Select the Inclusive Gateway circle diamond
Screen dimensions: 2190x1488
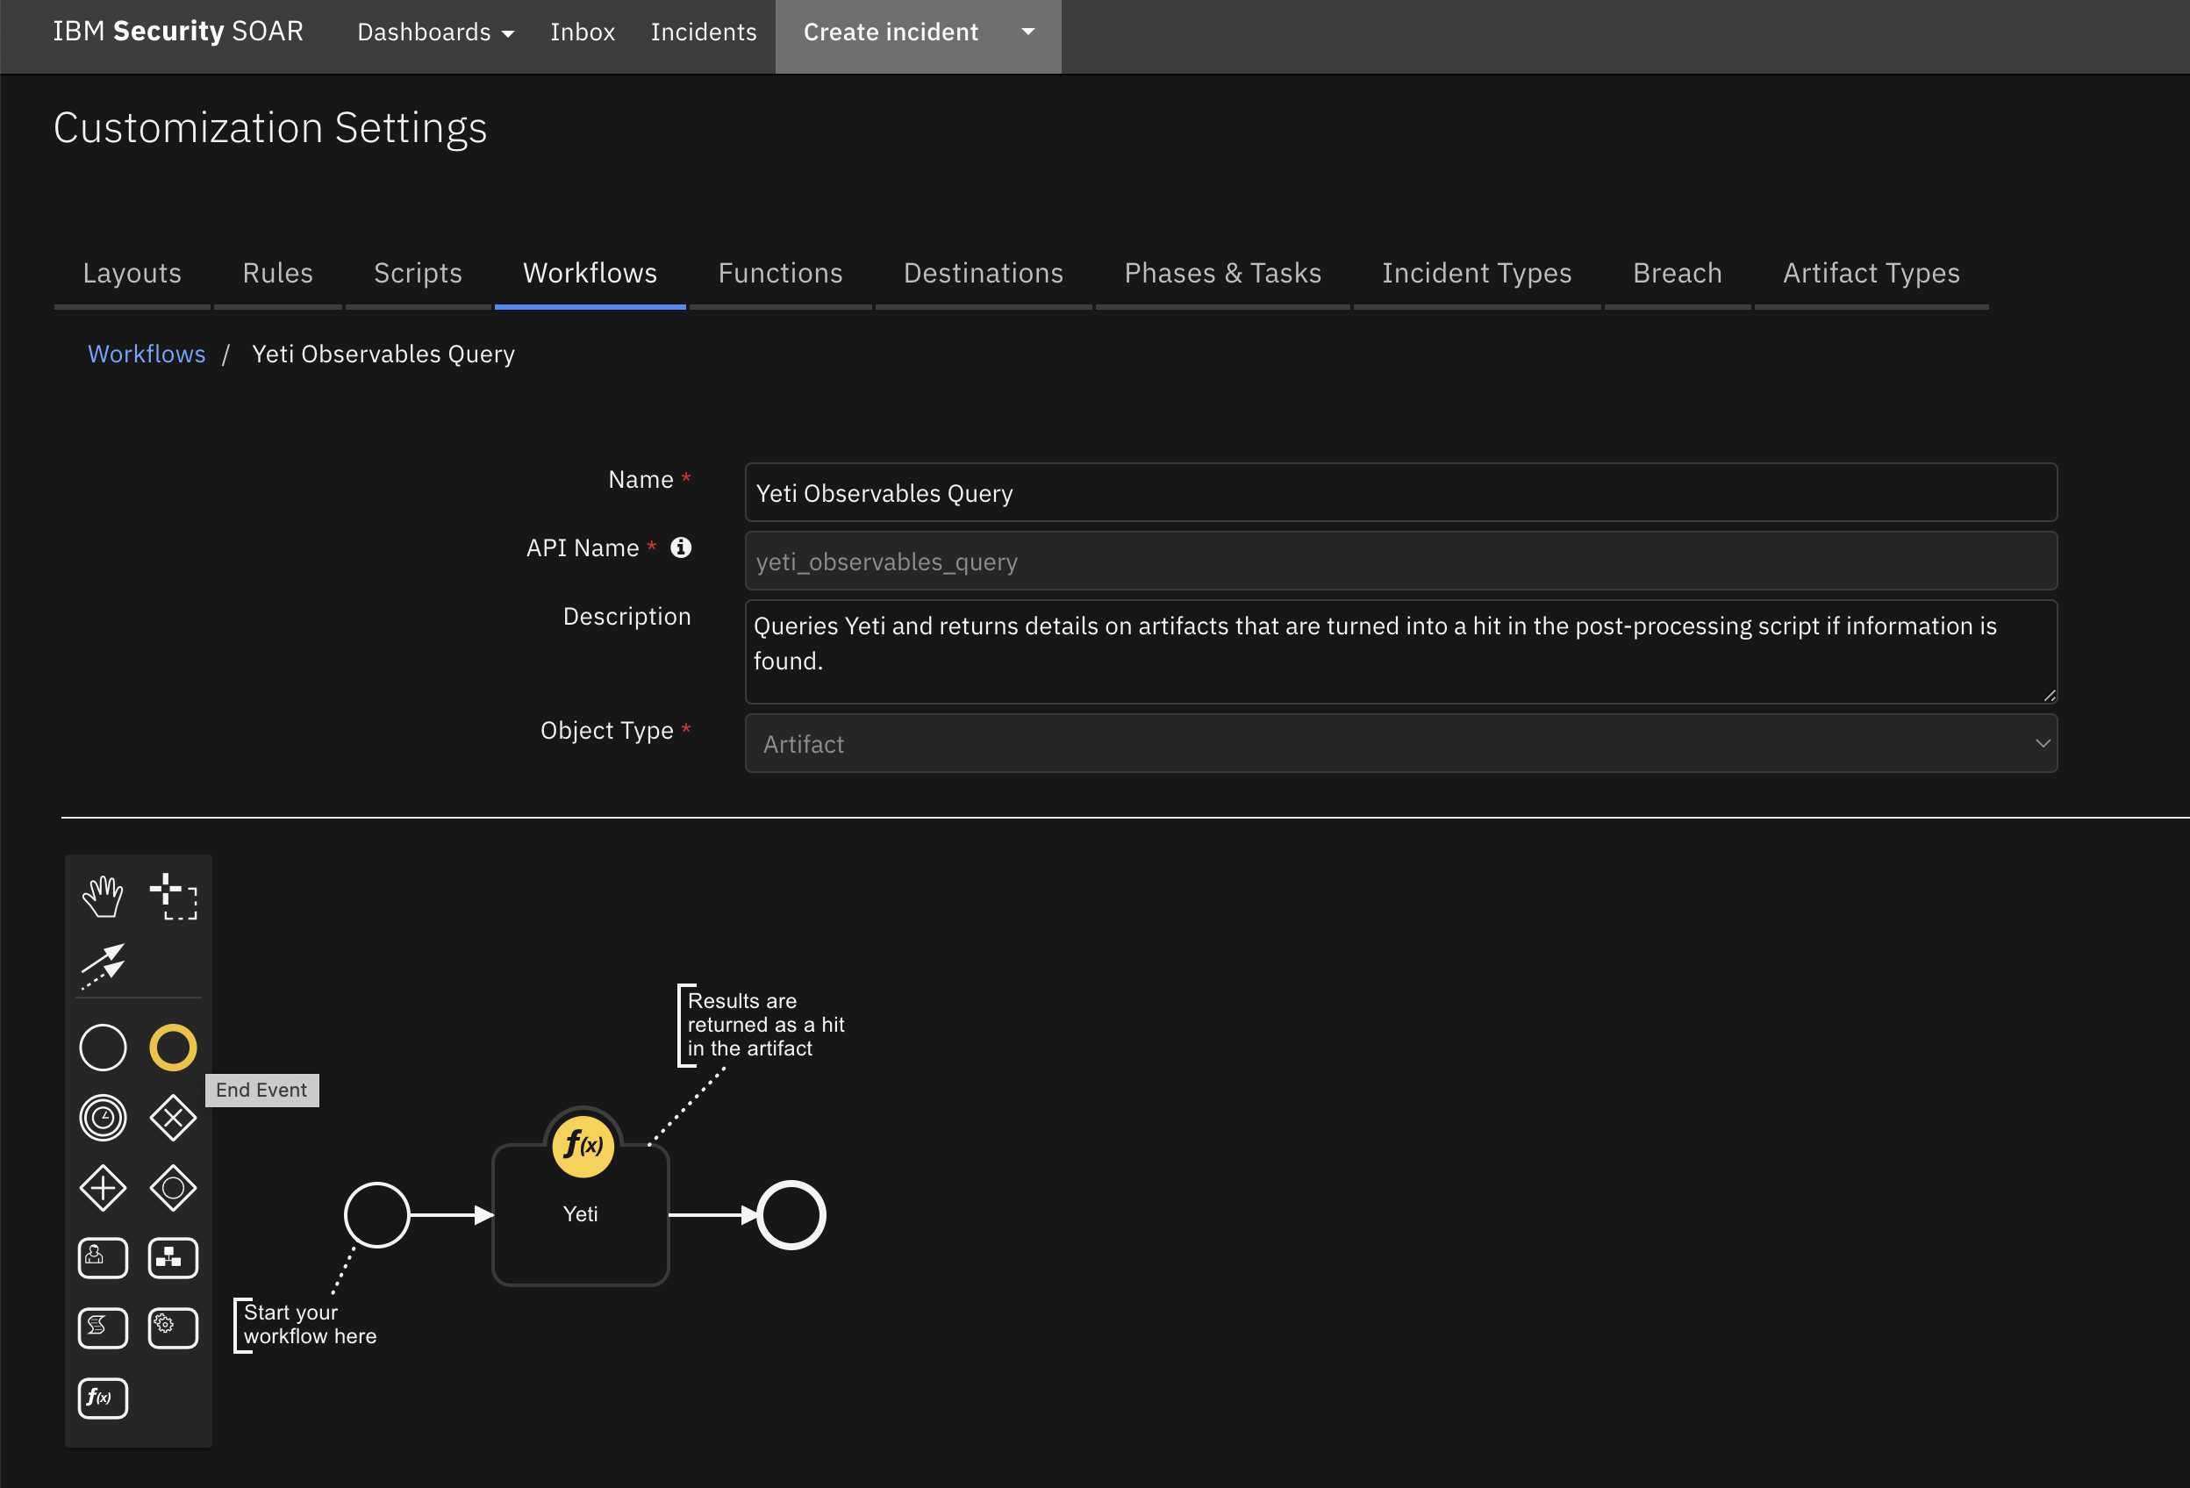[174, 1187]
